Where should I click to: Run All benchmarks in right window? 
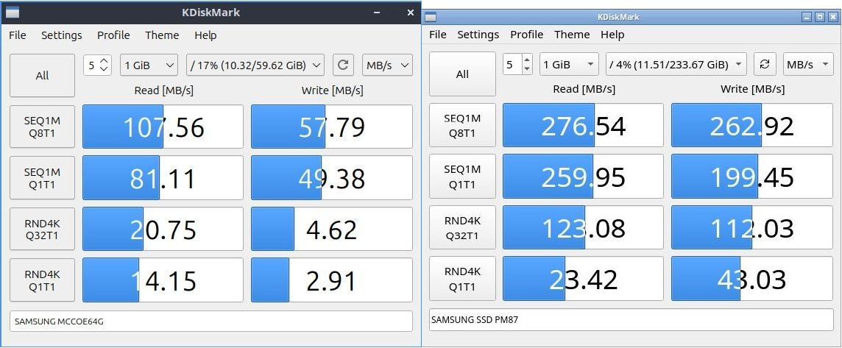click(x=462, y=74)
